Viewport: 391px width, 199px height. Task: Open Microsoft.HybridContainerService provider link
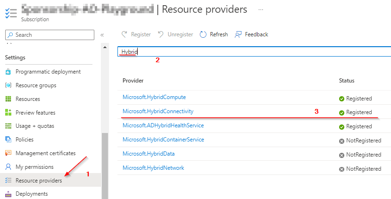[163, 140]
